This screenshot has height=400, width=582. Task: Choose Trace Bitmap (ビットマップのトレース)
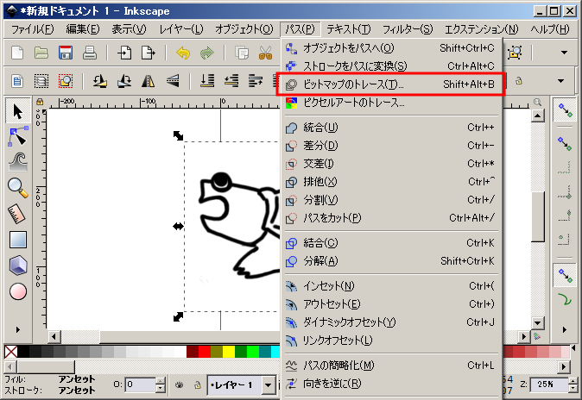click(x=390, y=84)
